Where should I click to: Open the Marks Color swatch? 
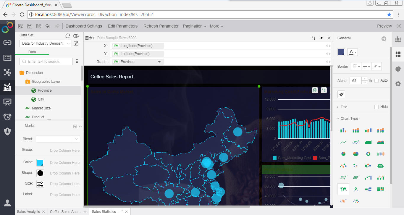point(40,163)
